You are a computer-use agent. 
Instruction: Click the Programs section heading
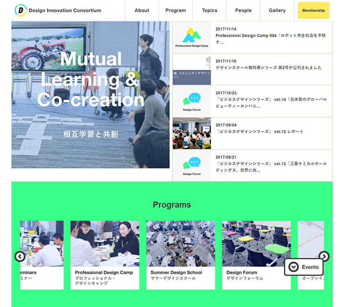(172, 205)
